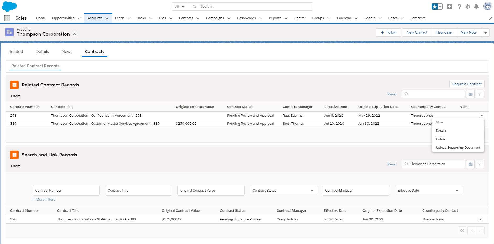
Task: Reset the Search and Link Records search
Action: coord(392,164)
